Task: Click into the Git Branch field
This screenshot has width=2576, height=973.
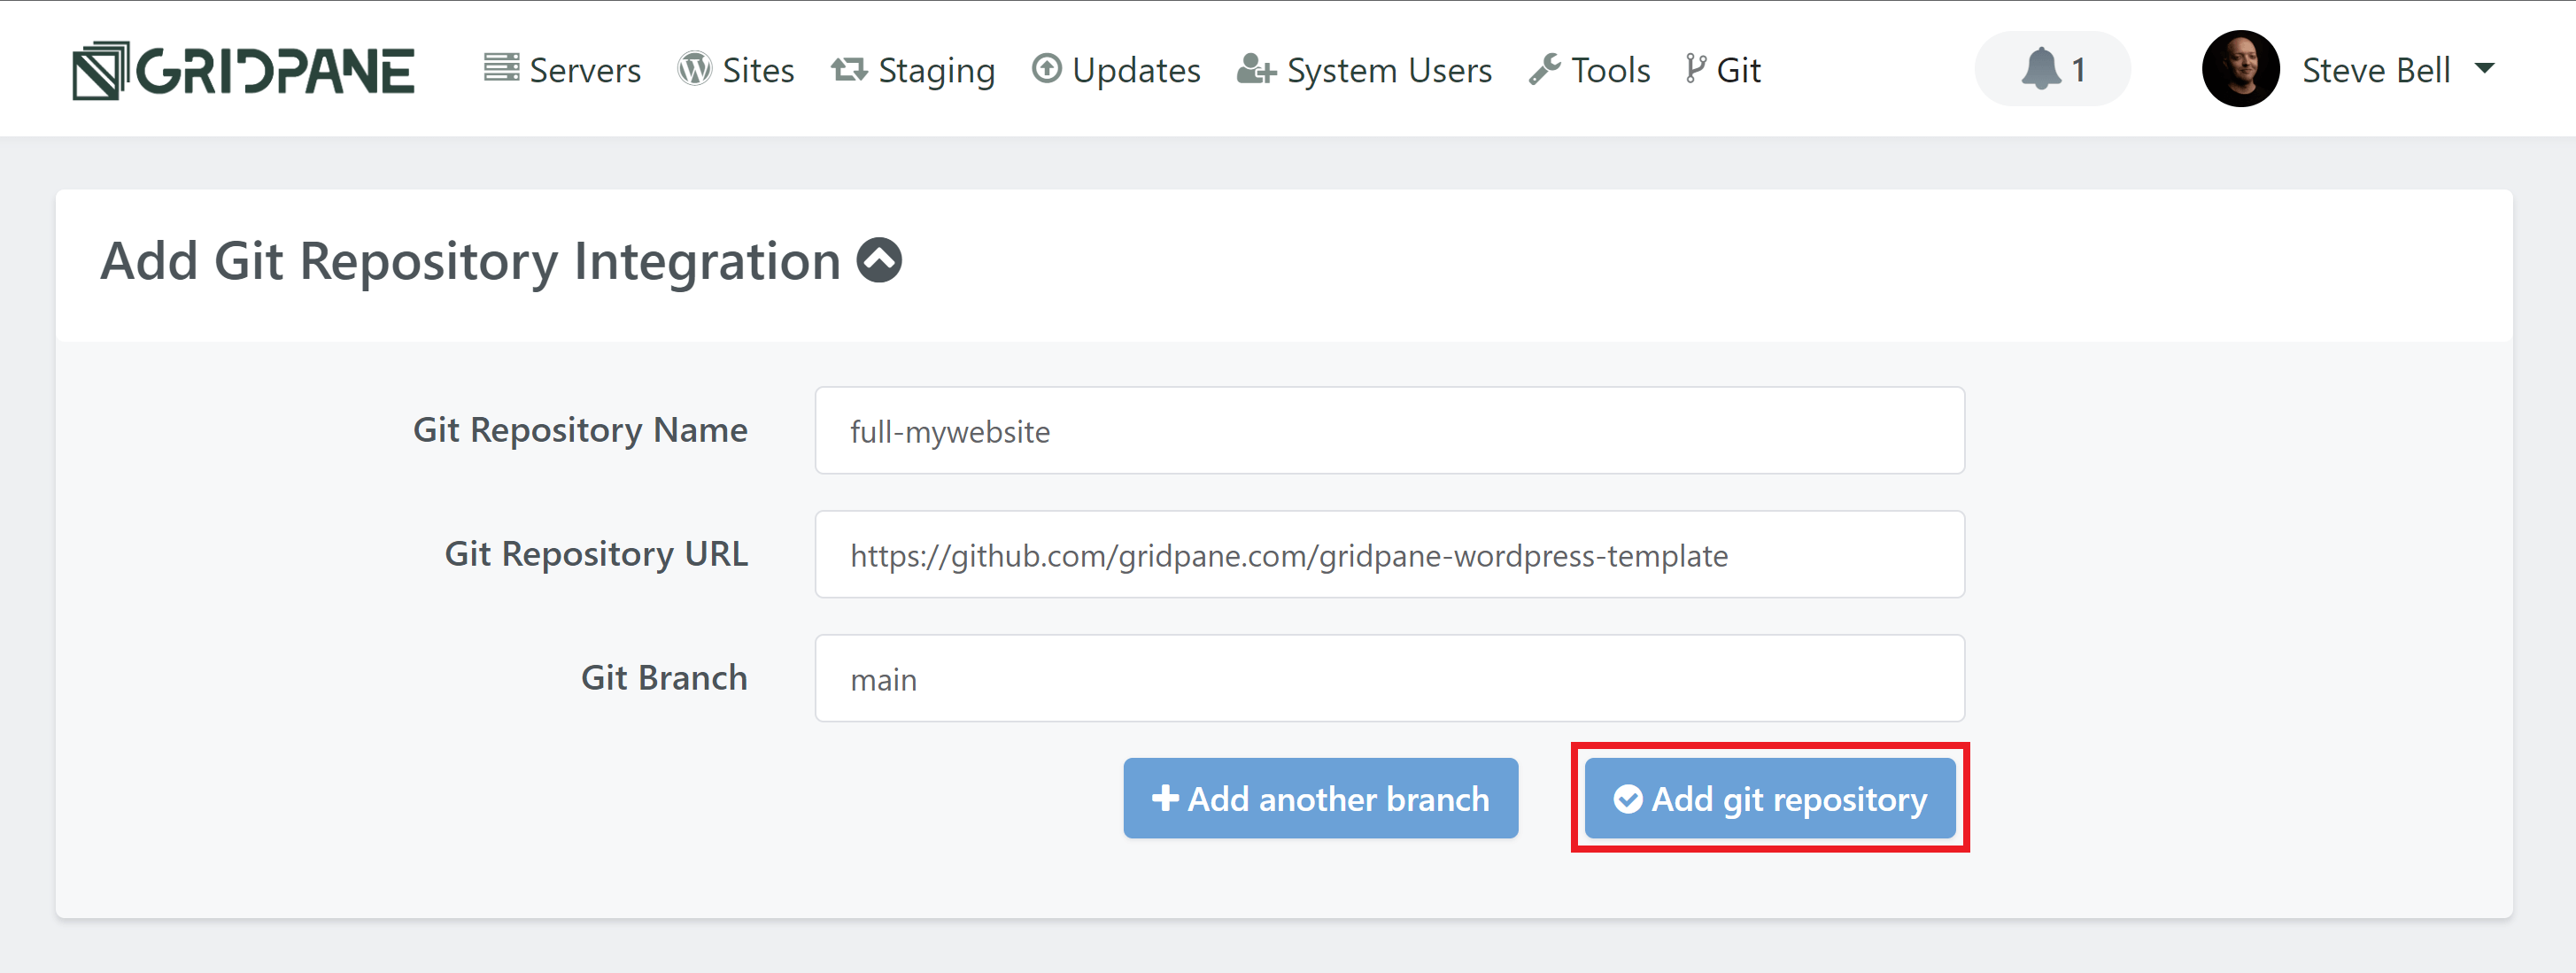Action: (x=1389, y=679)
